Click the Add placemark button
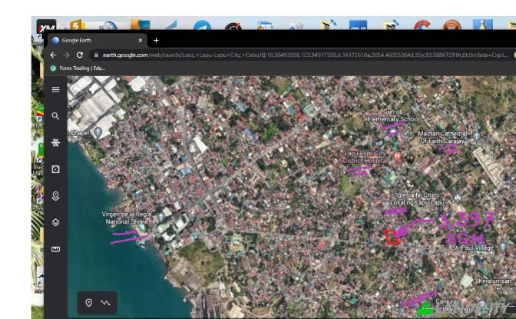Screen dimensions: 516x319 [x=89, y=303]
